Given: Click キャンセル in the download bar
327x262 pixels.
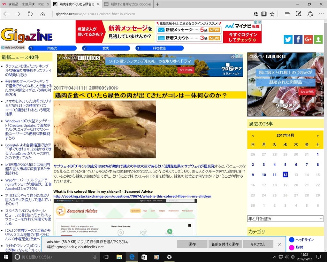Looking at the screenshot, I should (258, 244).
